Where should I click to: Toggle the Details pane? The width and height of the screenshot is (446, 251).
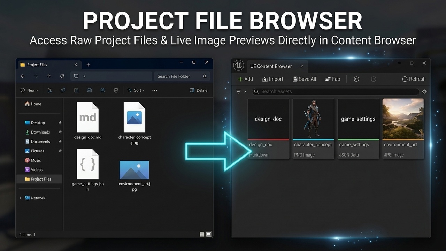point(199,90)
